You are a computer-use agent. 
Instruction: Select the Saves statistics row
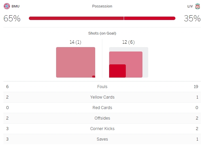(x=102, y=139)
